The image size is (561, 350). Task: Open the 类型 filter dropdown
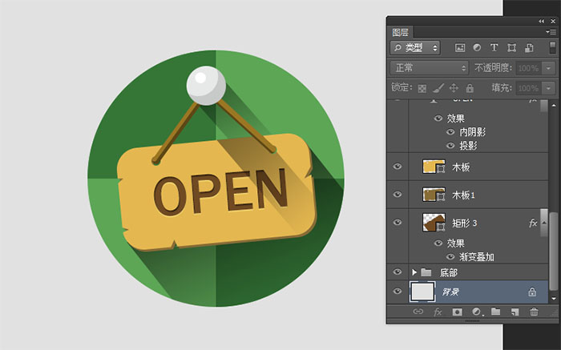[415, 47]
